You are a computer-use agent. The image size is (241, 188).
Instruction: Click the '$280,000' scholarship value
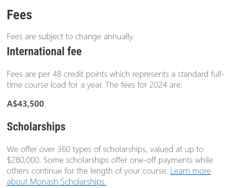(x=24, y=160)
